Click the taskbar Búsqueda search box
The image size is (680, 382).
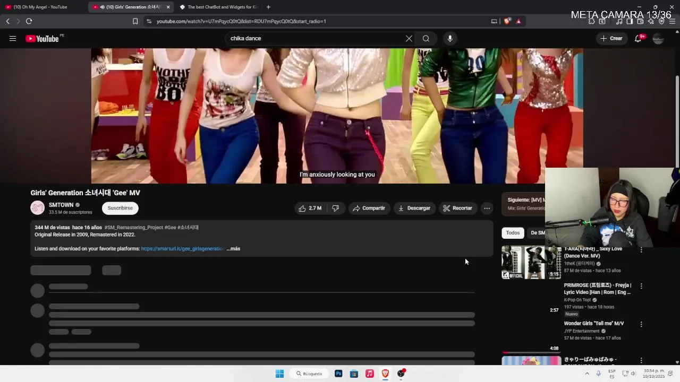tap(310, 374)
